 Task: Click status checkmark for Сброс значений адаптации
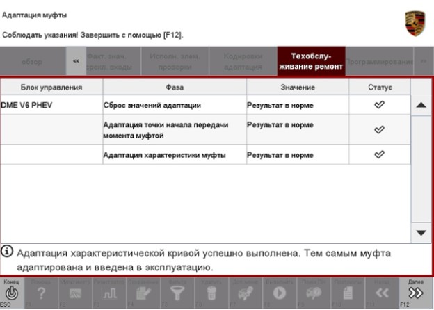380,105
